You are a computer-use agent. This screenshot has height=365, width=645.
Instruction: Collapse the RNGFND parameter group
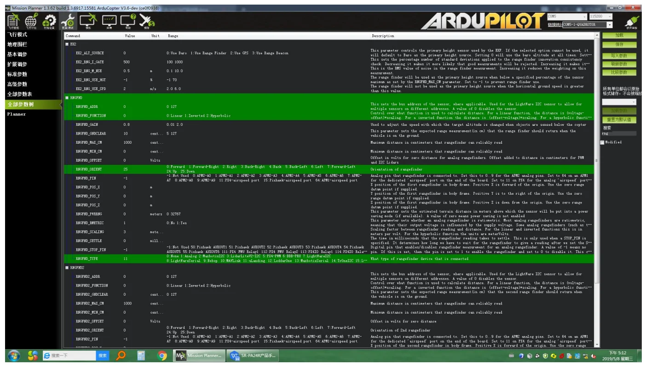67,98
